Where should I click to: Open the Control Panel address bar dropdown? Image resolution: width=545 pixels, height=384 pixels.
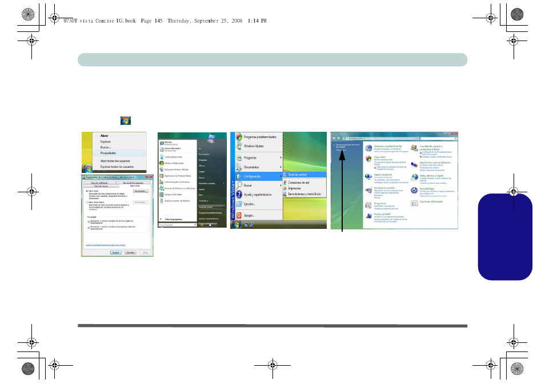pyautogui.click(x=412, y=139)
